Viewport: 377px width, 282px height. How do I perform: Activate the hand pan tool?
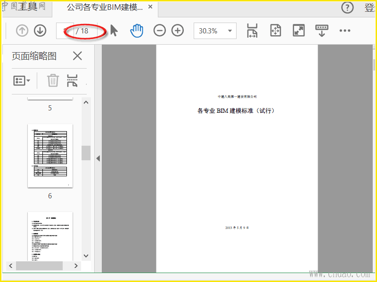point(137,31)
